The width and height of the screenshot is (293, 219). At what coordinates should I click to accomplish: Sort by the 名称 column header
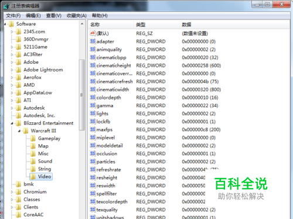[x=111, y=25]
